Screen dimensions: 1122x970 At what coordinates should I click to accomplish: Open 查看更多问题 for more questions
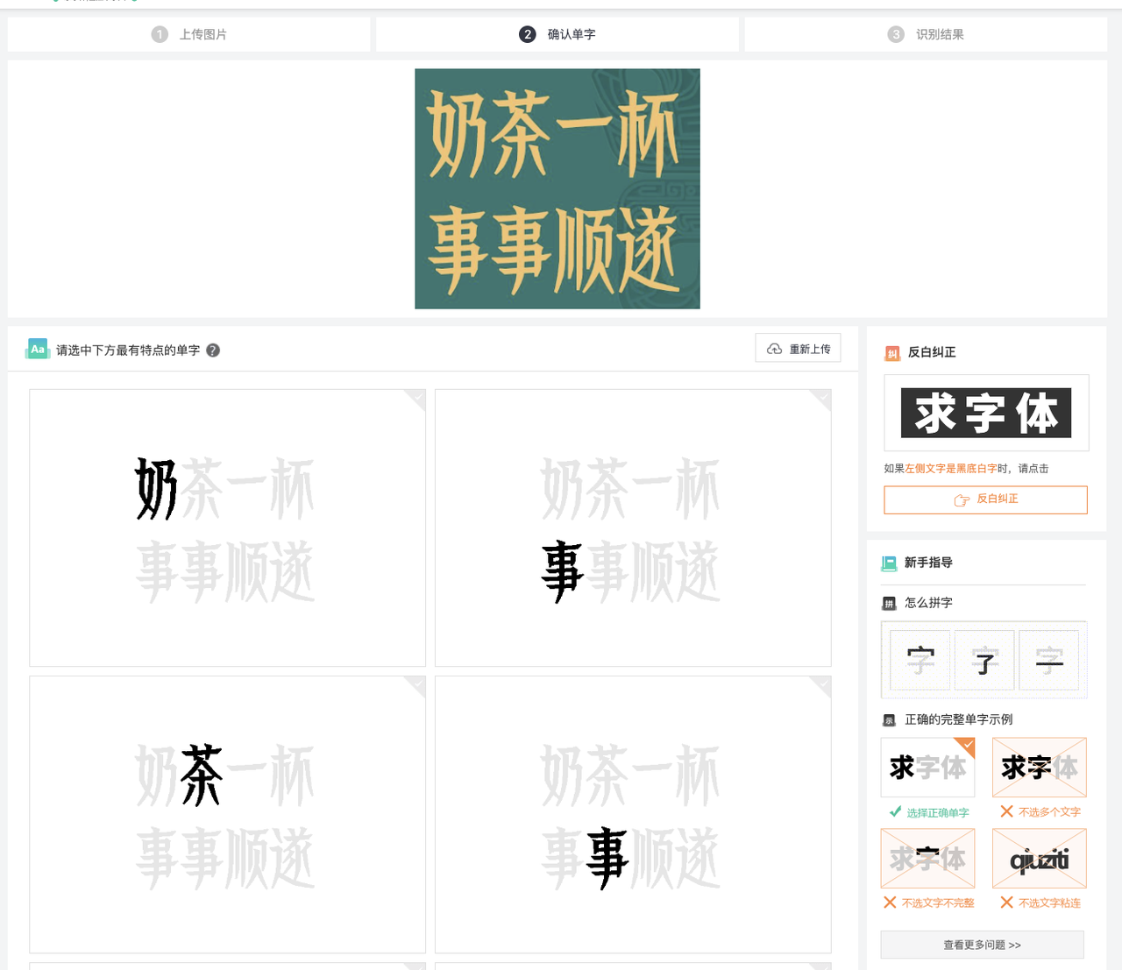(983, 945)
